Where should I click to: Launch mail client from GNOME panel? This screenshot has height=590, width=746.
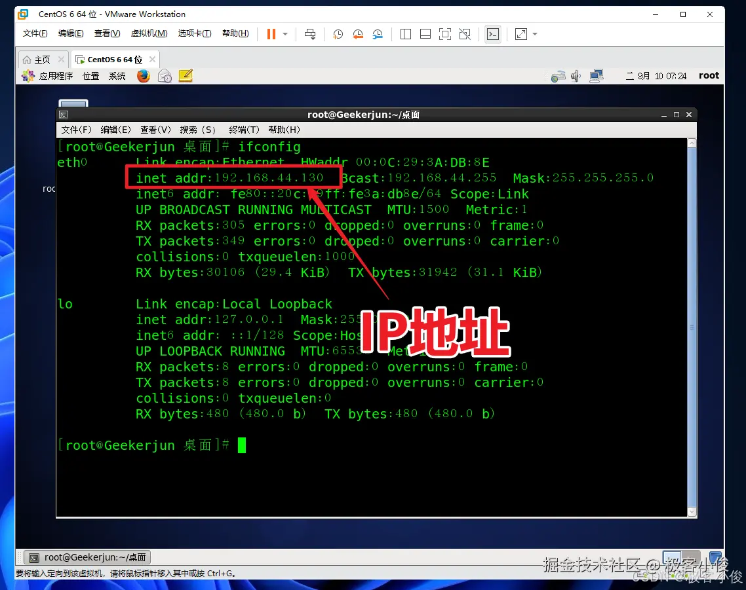pos(165,76)
